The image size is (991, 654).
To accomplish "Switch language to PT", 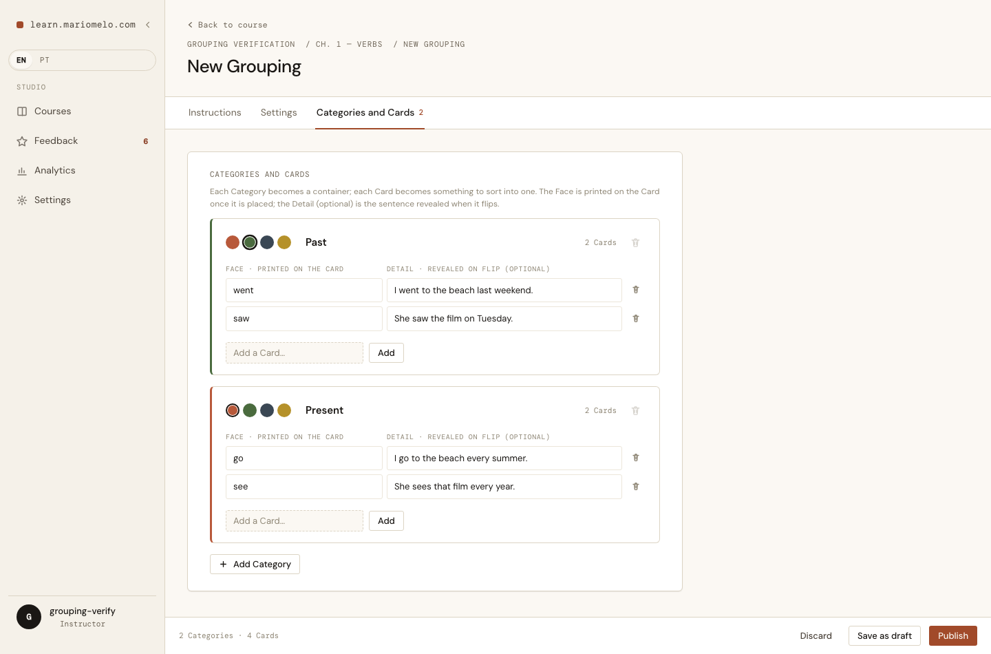I will click(x=45, y=60).
